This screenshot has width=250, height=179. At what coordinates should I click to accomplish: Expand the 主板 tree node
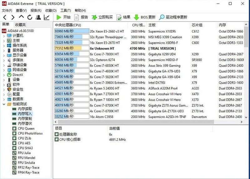(x=4, y=41)
